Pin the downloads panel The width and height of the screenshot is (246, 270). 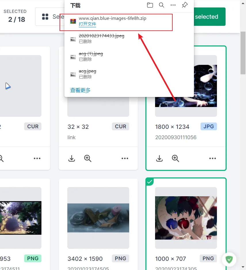[x=184, y=5]
